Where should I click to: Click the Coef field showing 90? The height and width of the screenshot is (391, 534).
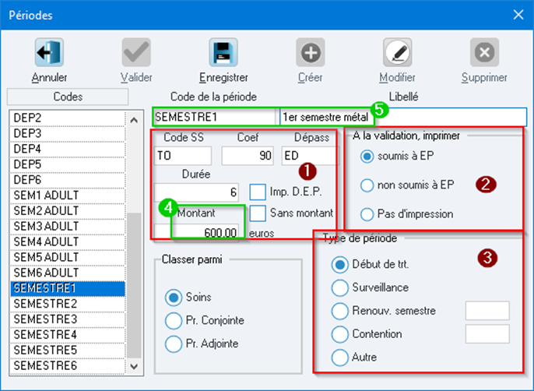(x=248, y=156)
